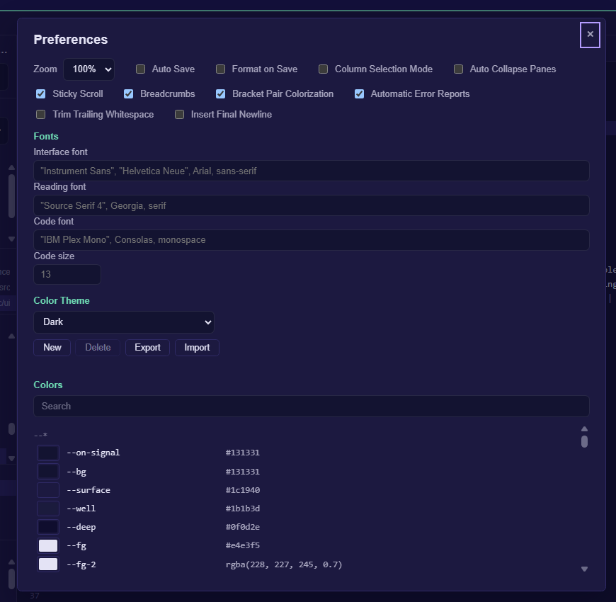616x602 pixels.
Task: Select the --deep variable name
Action: click(x=81, y=527)
